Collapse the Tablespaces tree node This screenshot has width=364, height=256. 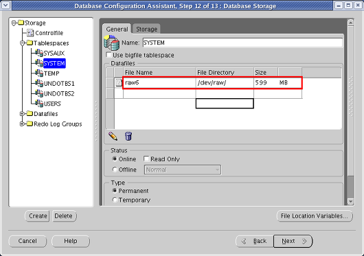22,43
